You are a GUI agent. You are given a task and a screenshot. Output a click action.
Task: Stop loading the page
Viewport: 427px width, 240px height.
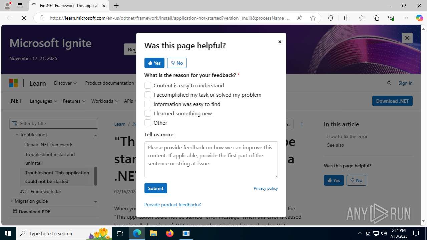point(24,18)
